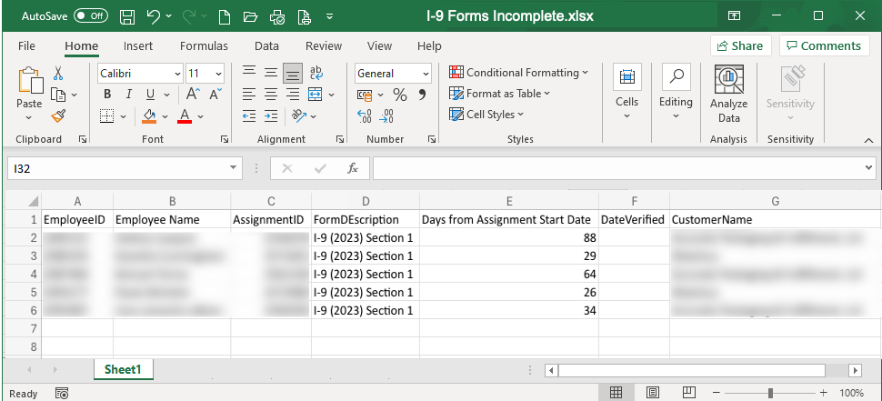Image resolution: width=882 pixels, height=401 pixels.
Task: Click the Comments button
Action: tap(824, 46)
